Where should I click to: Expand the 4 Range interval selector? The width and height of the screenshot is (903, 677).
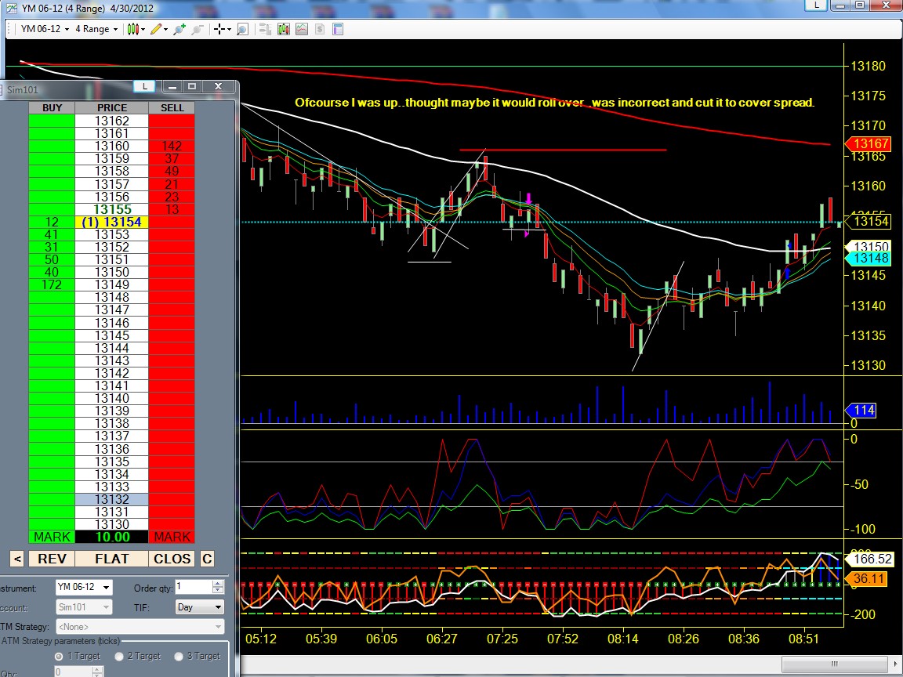point(96,29)
